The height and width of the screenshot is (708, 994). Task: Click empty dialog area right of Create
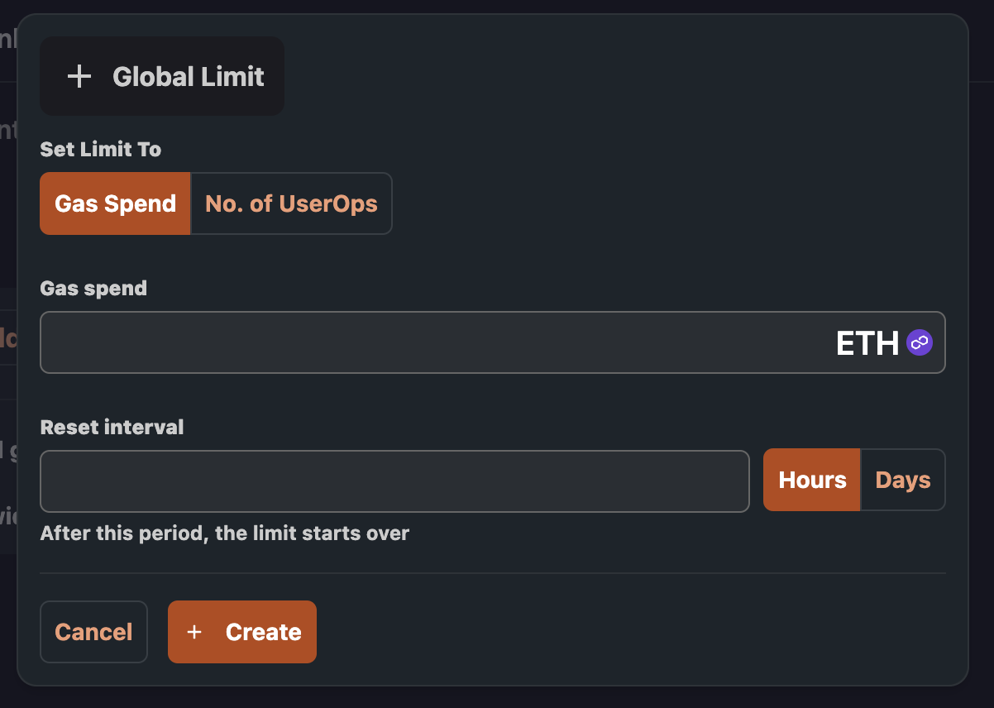[x=628, y=632]
